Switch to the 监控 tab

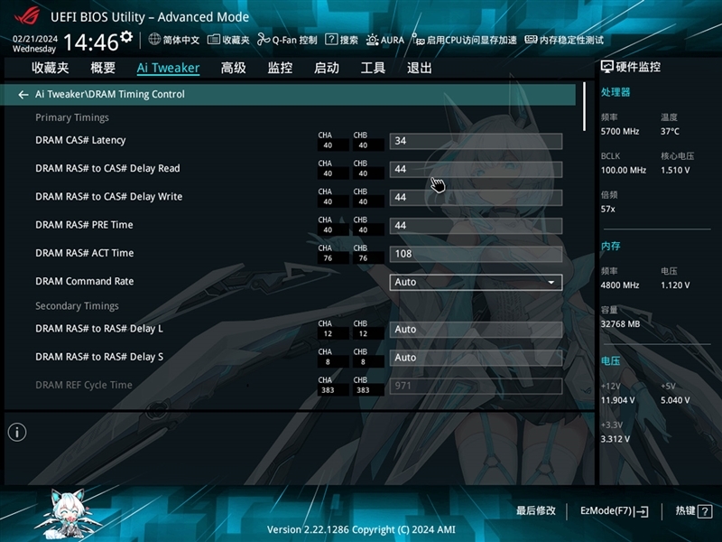coord(282,67)
